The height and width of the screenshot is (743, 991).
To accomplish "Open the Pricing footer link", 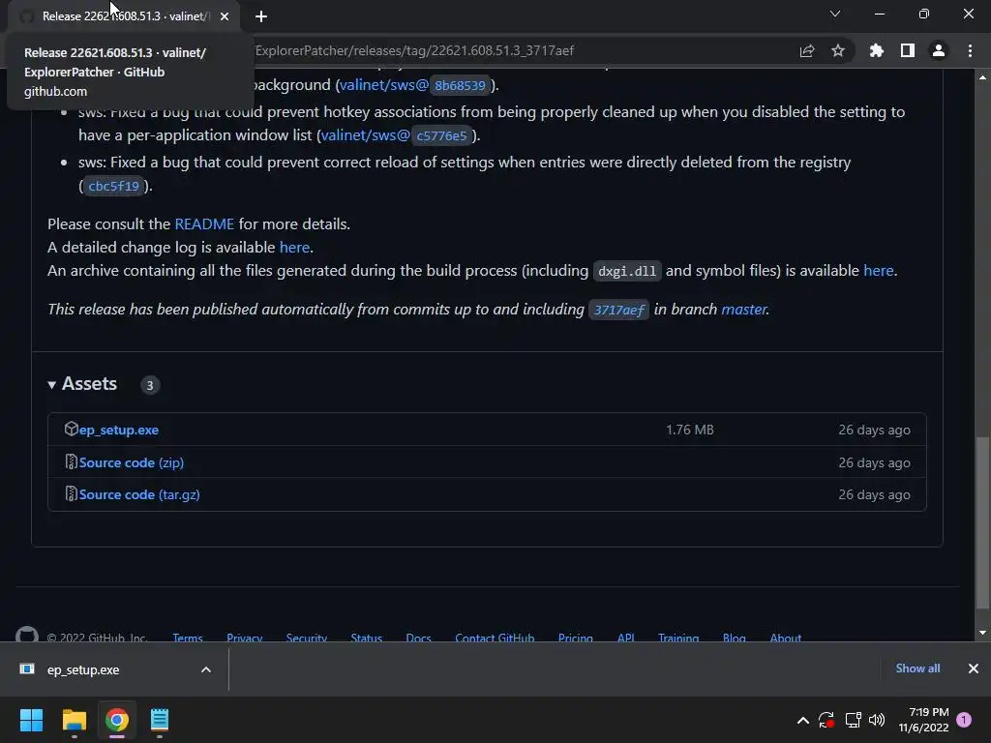I will 576,637.
